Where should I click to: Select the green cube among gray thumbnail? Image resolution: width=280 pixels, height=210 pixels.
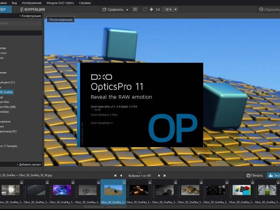[267, 190]
